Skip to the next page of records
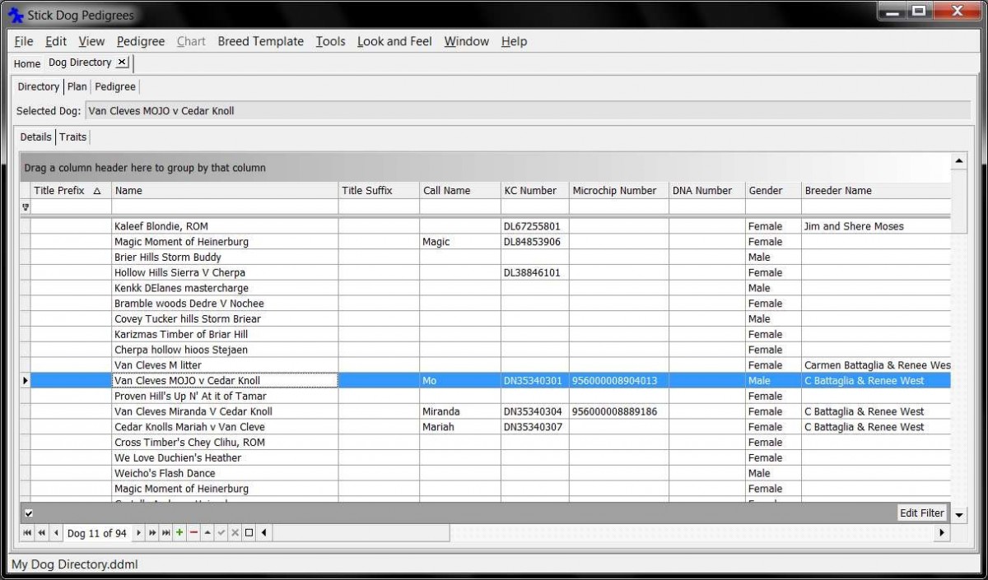 pyautogui.click(x=152, y=533)
